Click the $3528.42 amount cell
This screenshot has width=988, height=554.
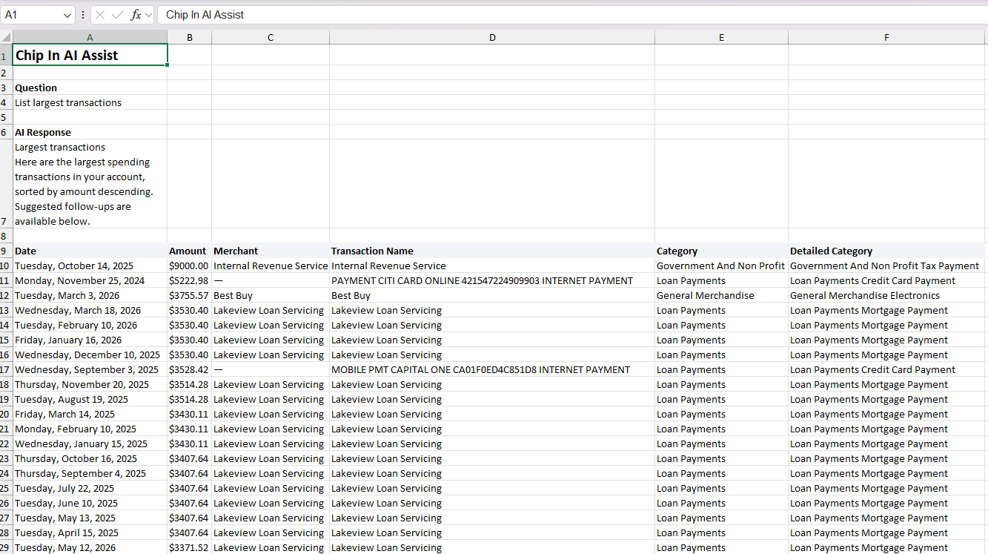click(190, 369)
